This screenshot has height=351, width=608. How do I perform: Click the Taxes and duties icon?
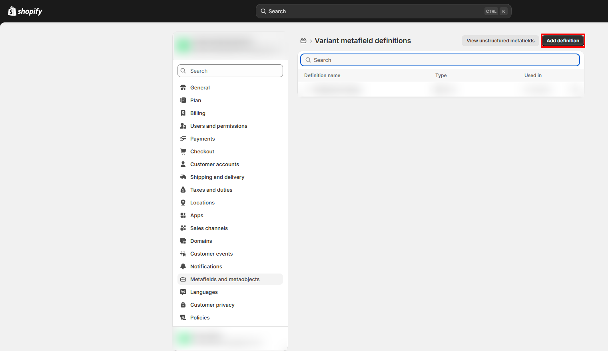coord(183,190)
